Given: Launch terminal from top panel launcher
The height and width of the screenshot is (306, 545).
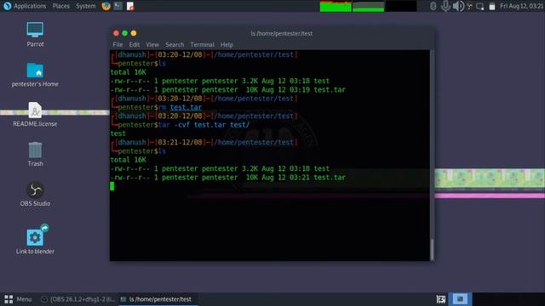Looking at the screenshot, I should tap(118, 6).
